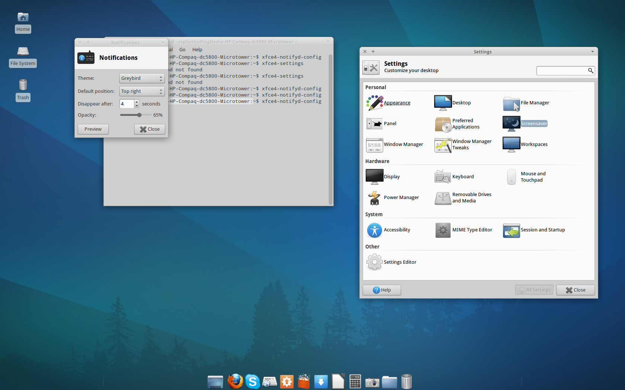Click the Opacity slider handle
The image size is (625, 390).
pyautogui.click(x=139, y=115)
